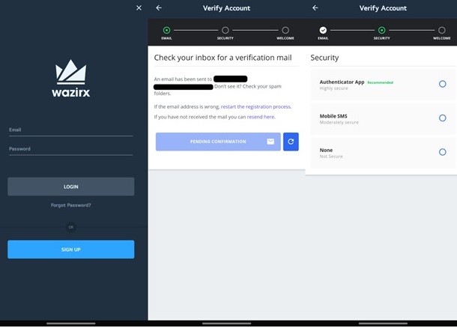
Task: Click the 'OR' divider badge
Action: [x=71, y=227]
